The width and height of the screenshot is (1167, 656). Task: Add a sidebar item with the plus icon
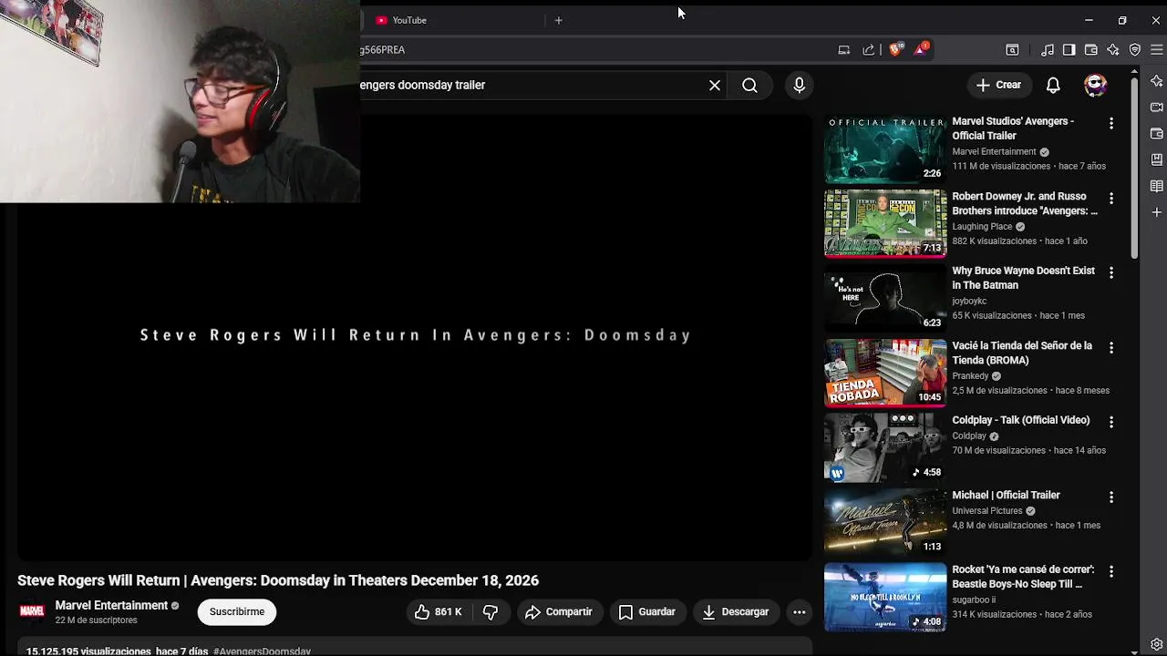coord(1156,212)
